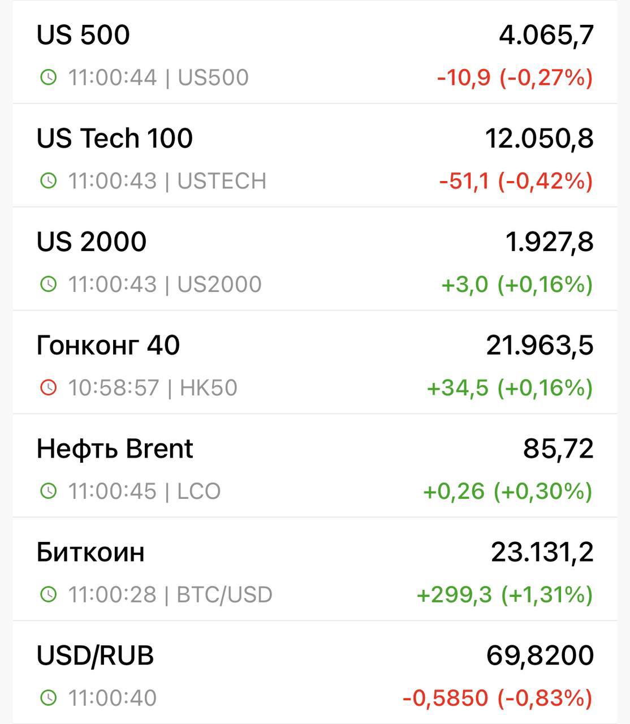Open the Биткоин quote details
Image resolution: width=630 pixels, height=724 pixels.
point(90,552)
